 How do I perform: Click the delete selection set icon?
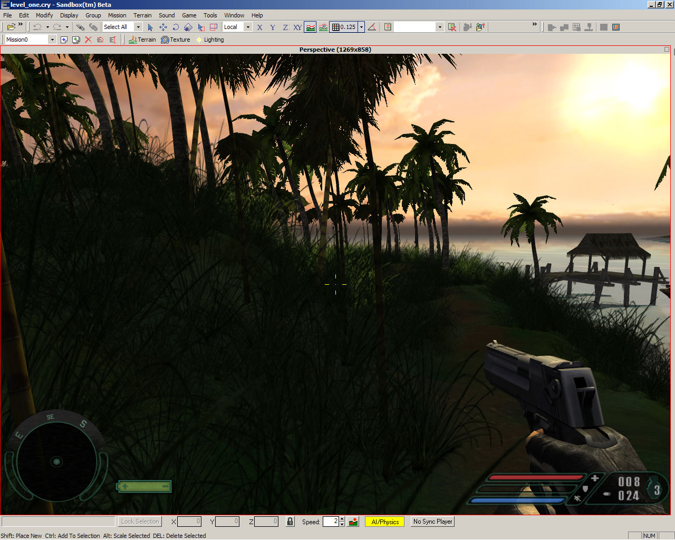(452, 27)
